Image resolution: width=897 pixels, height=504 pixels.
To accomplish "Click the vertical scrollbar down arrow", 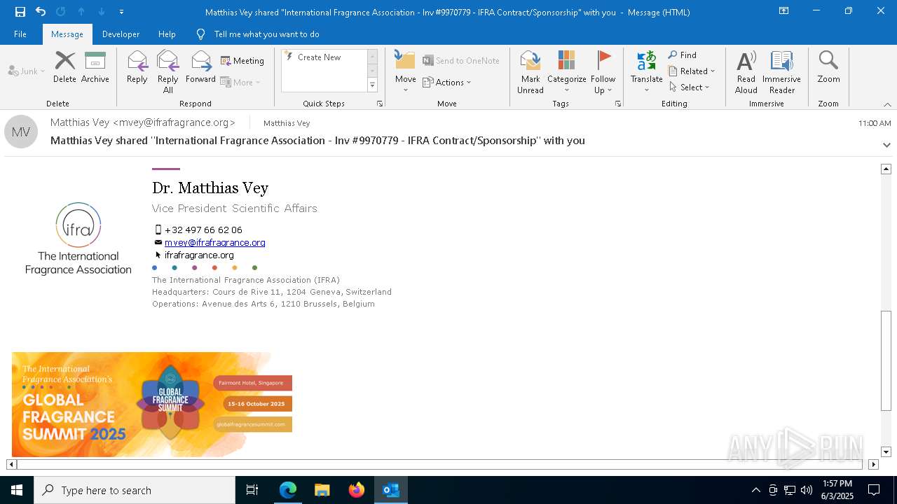I will point(886,452).
